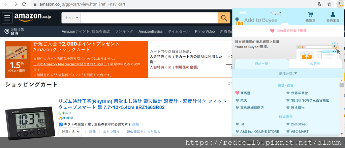Toggle the heart next to ABC-MART
Image resolution: width=345 pixels, height=148 pixels.
[x=288, y=132]
